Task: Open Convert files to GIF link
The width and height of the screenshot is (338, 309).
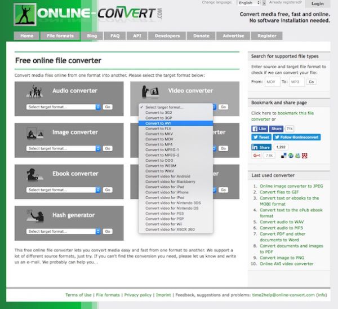Action: click(x=279, y=192)
